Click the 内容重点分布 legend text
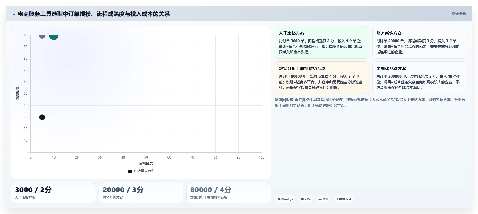478x214 pixels. tap(144, 171)
